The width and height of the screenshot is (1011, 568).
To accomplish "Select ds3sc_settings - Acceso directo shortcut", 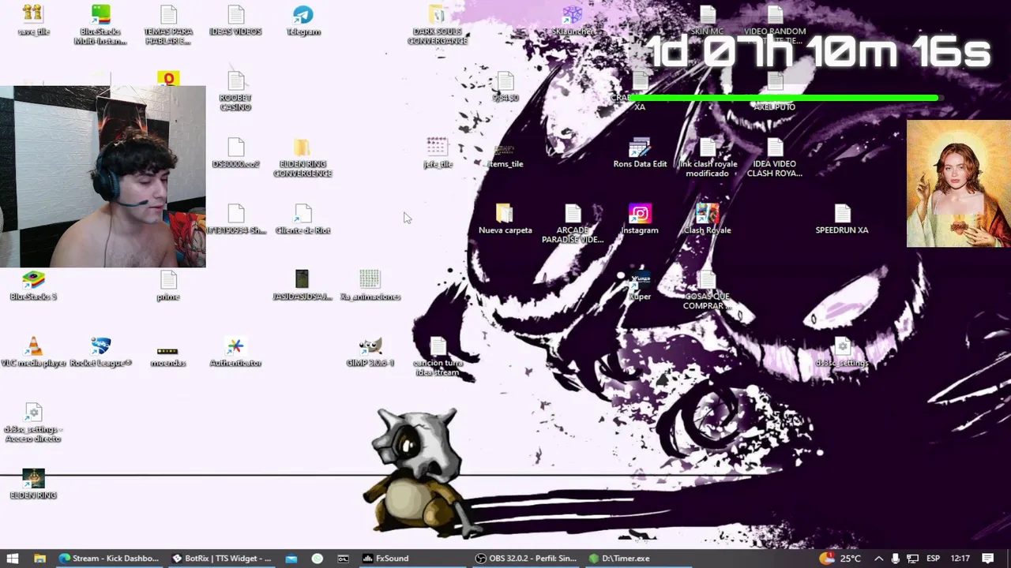I will [x=33, y=422].
